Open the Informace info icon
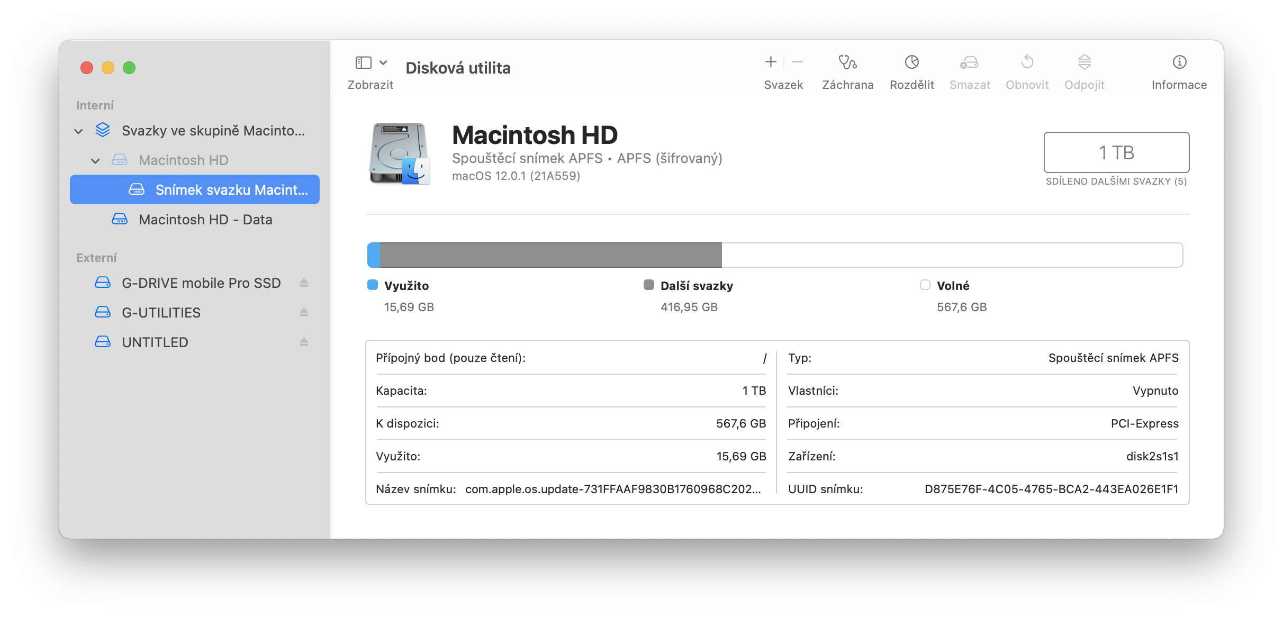Image resolution: width=1283 pixels, height=617 pixels. (1179, 62)
